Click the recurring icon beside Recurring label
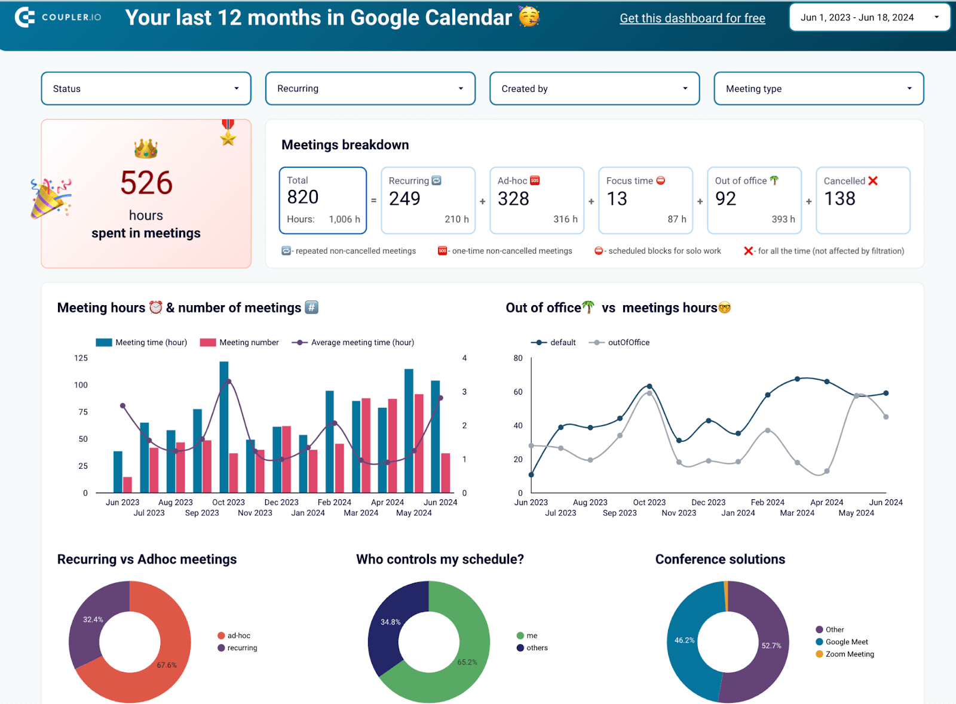 pyautogui.click(x=437, y=180)
